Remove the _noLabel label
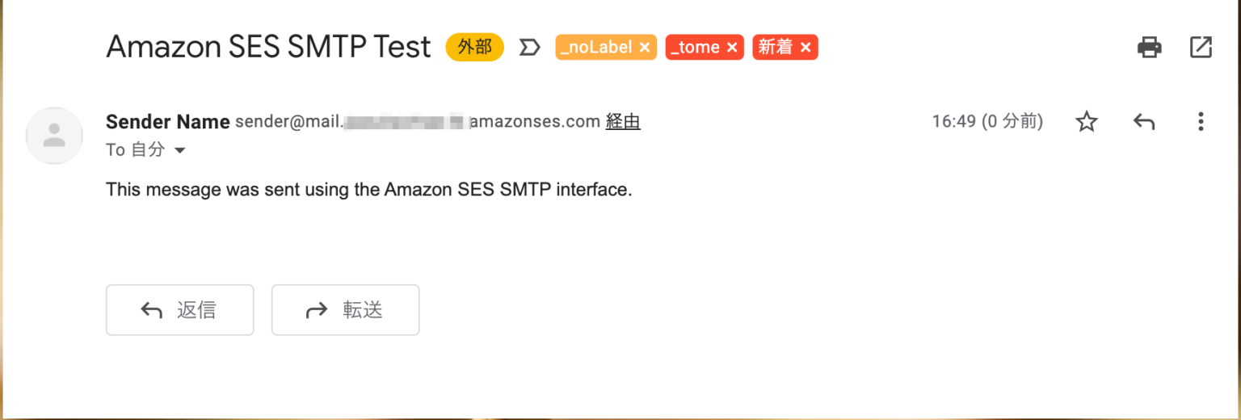Image resolution: width=1241 pixels, height=420 pixels. 644,48
